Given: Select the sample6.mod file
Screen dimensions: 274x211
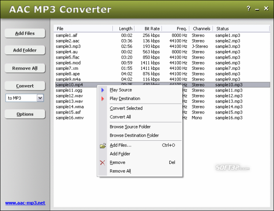Looking at the screenshot, I should click(x=68, y=63).
